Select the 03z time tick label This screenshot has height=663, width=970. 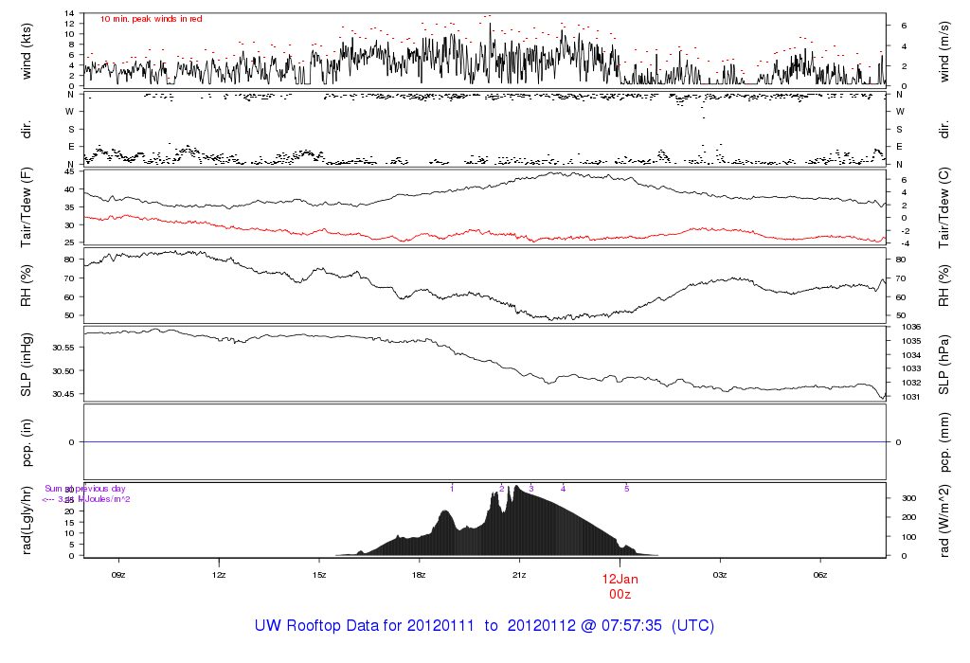coord(720,574)
